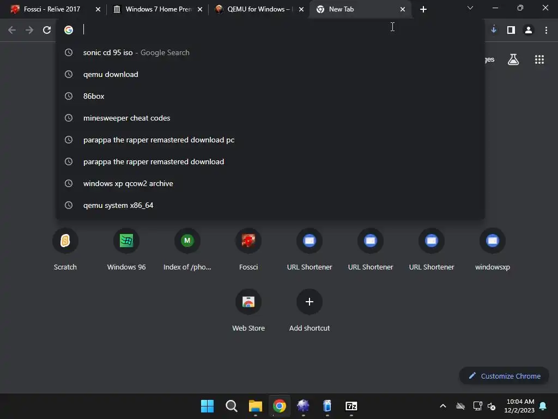
Task: Close the QEMU for Windows tab
Action: [301, 9]
